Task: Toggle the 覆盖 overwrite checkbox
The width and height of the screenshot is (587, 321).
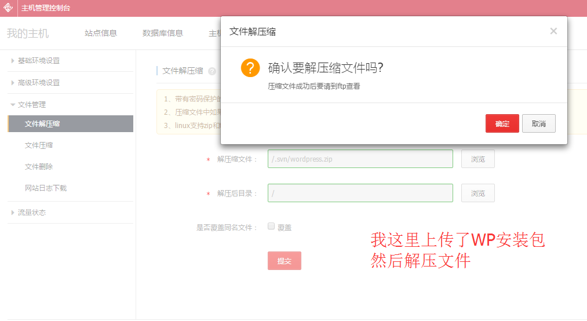Action: tap(271, 226)
